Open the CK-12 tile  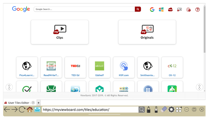[172, 67]
